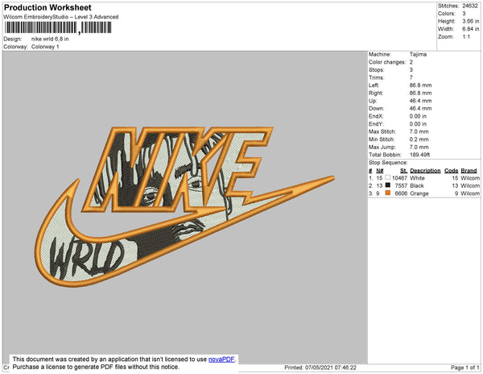The width and height of the screenshot is (483, 374).
Task: Click the 'Right:' label
Action: tap(376, 93)
